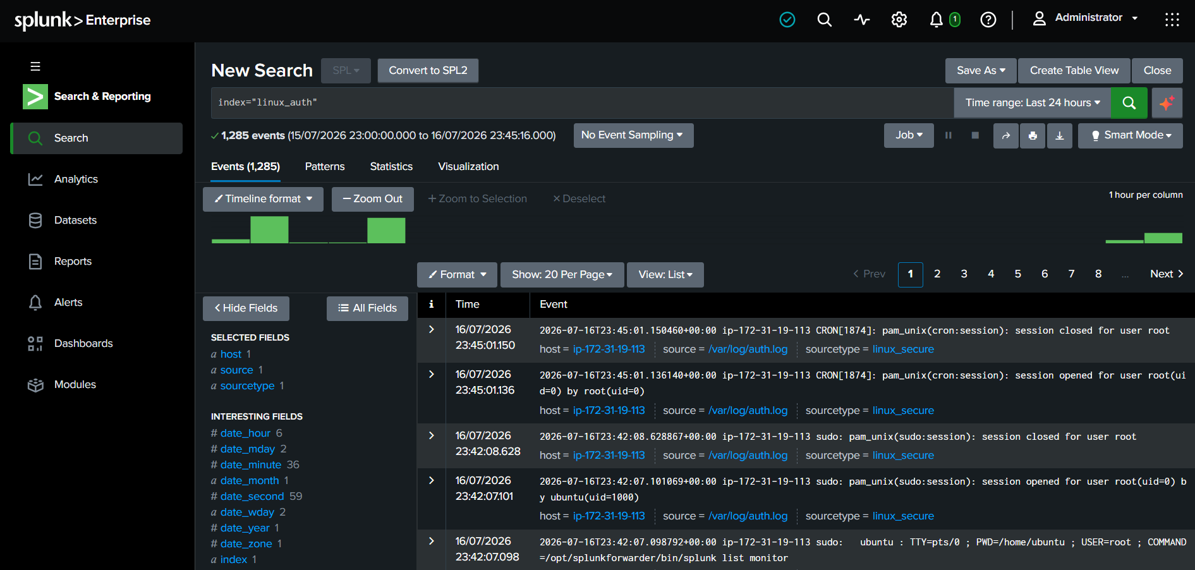Open the AI assistant sparkle button
The image size is (1195, 570).
(x=1167, y=102)
